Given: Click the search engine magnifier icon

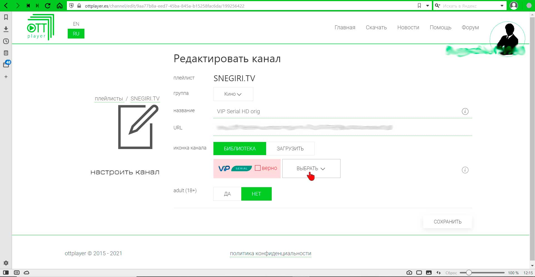Looking at the screenshot, I should [437, 6].
